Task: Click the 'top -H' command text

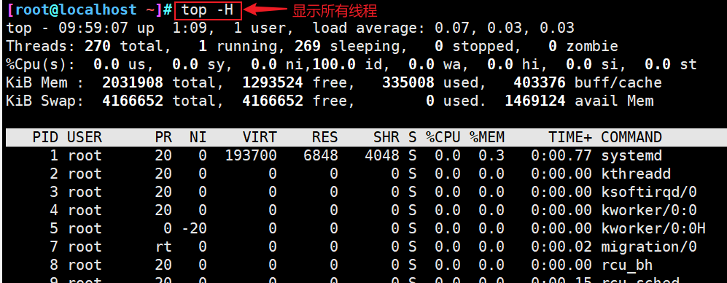Action: [207, 9]
